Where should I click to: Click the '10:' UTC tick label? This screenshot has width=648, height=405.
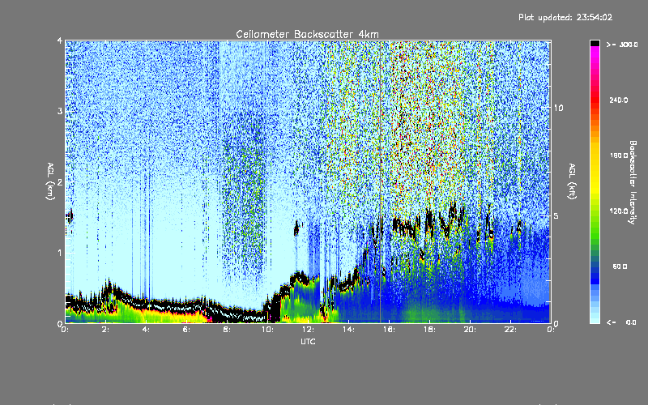click(267, 330)
